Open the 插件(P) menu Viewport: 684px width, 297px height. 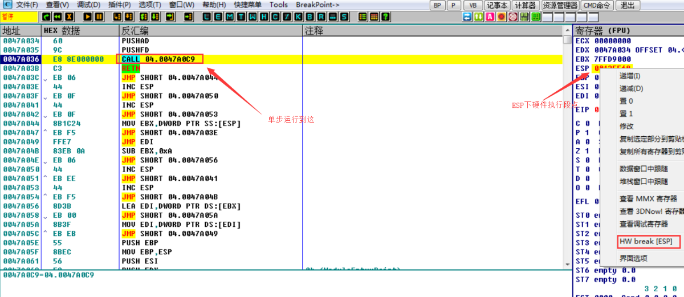pyautogui.click(x=119, y=5)
